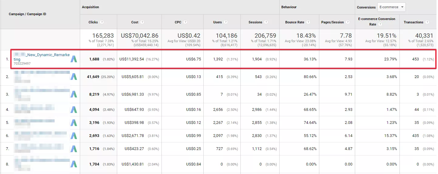Click cost US$5,605.81 cell
The height and width of the screenshot is (174, 438).
coord(133,77)
